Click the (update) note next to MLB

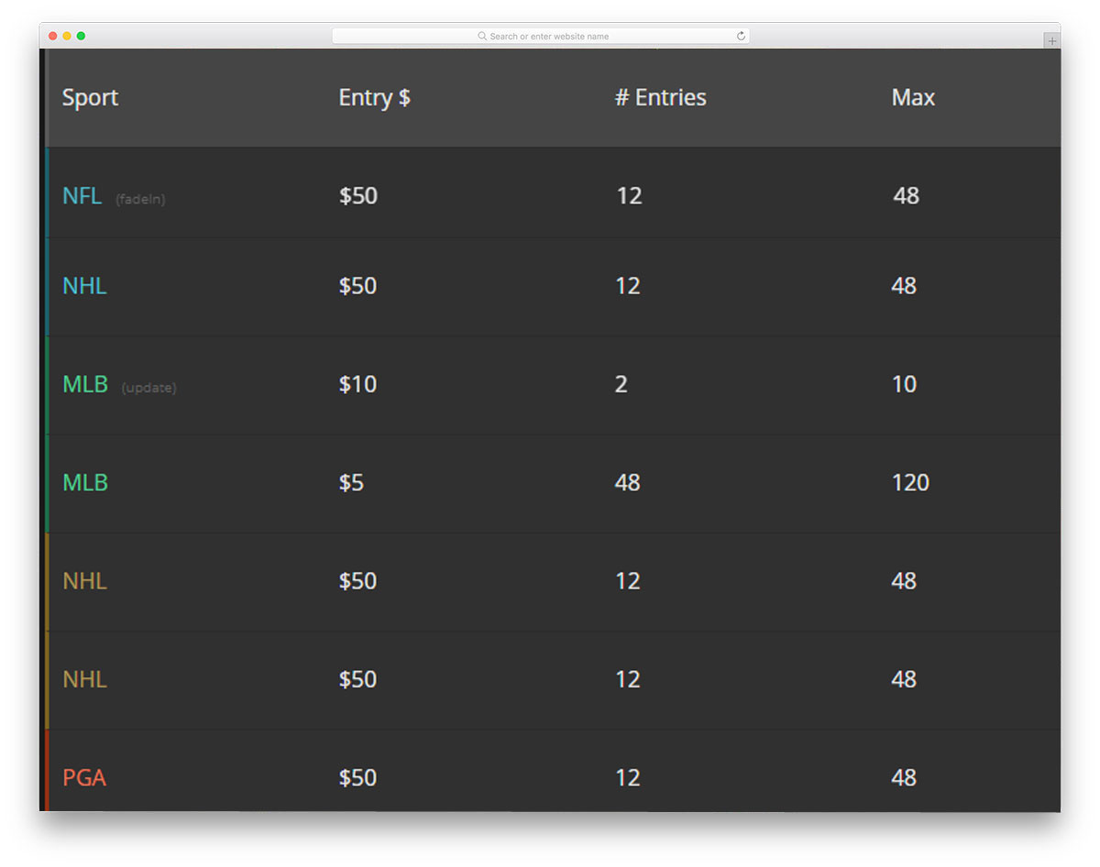pos(148,388)
